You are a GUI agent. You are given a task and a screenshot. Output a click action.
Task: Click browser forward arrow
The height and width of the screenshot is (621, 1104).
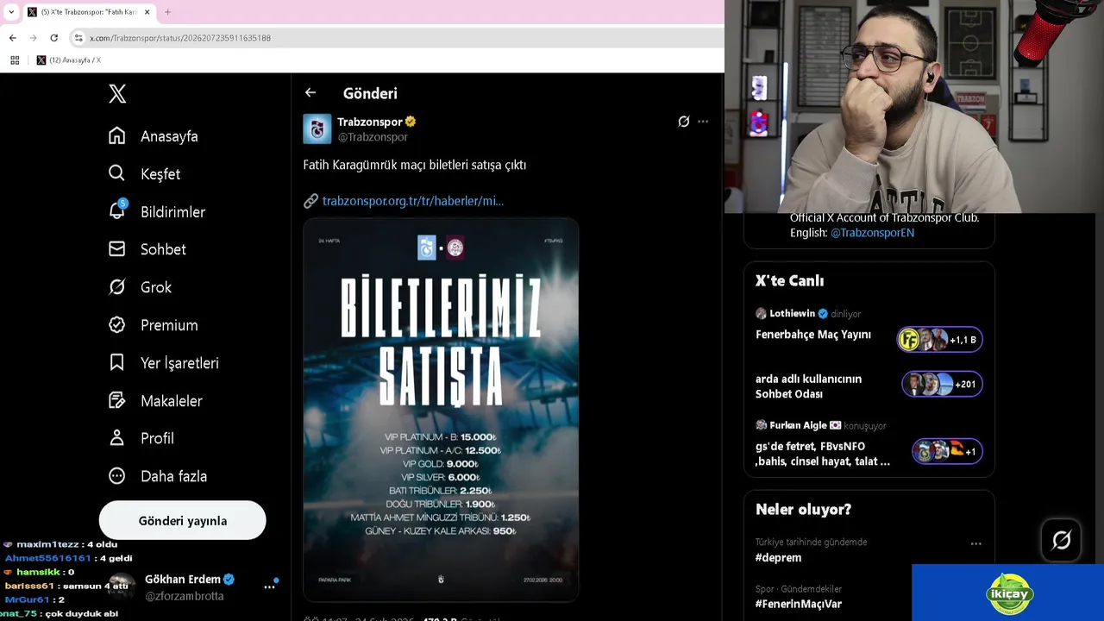pos(33,38)
